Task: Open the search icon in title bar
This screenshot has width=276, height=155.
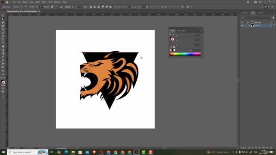Action: pos(248,2)
